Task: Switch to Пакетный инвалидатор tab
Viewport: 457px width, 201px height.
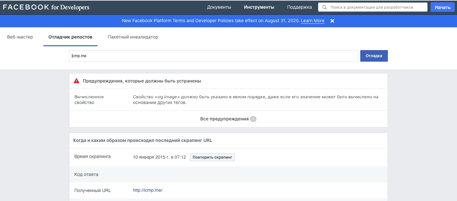Action: [x=133, y=37]
